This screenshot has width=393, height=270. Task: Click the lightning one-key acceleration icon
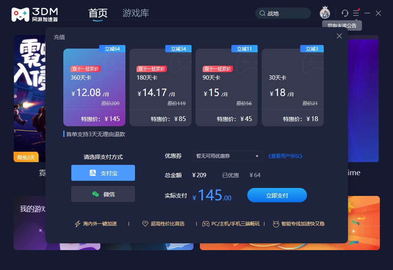click(78, 224)
